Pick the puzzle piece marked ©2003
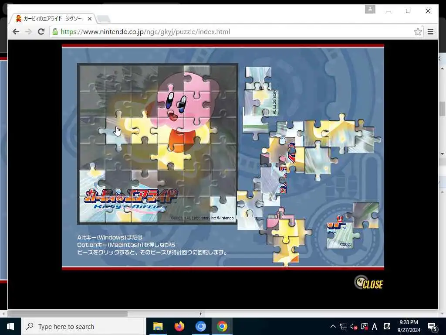Viewport: 446px width, 335px height. pos(341,234)
